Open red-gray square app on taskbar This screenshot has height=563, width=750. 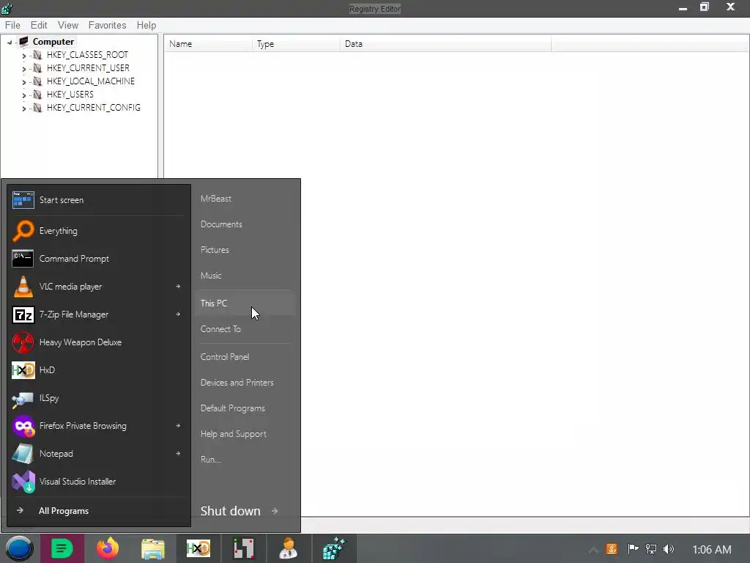point(243,548)
